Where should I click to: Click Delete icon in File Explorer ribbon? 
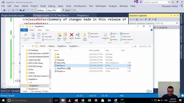point(72,35)
